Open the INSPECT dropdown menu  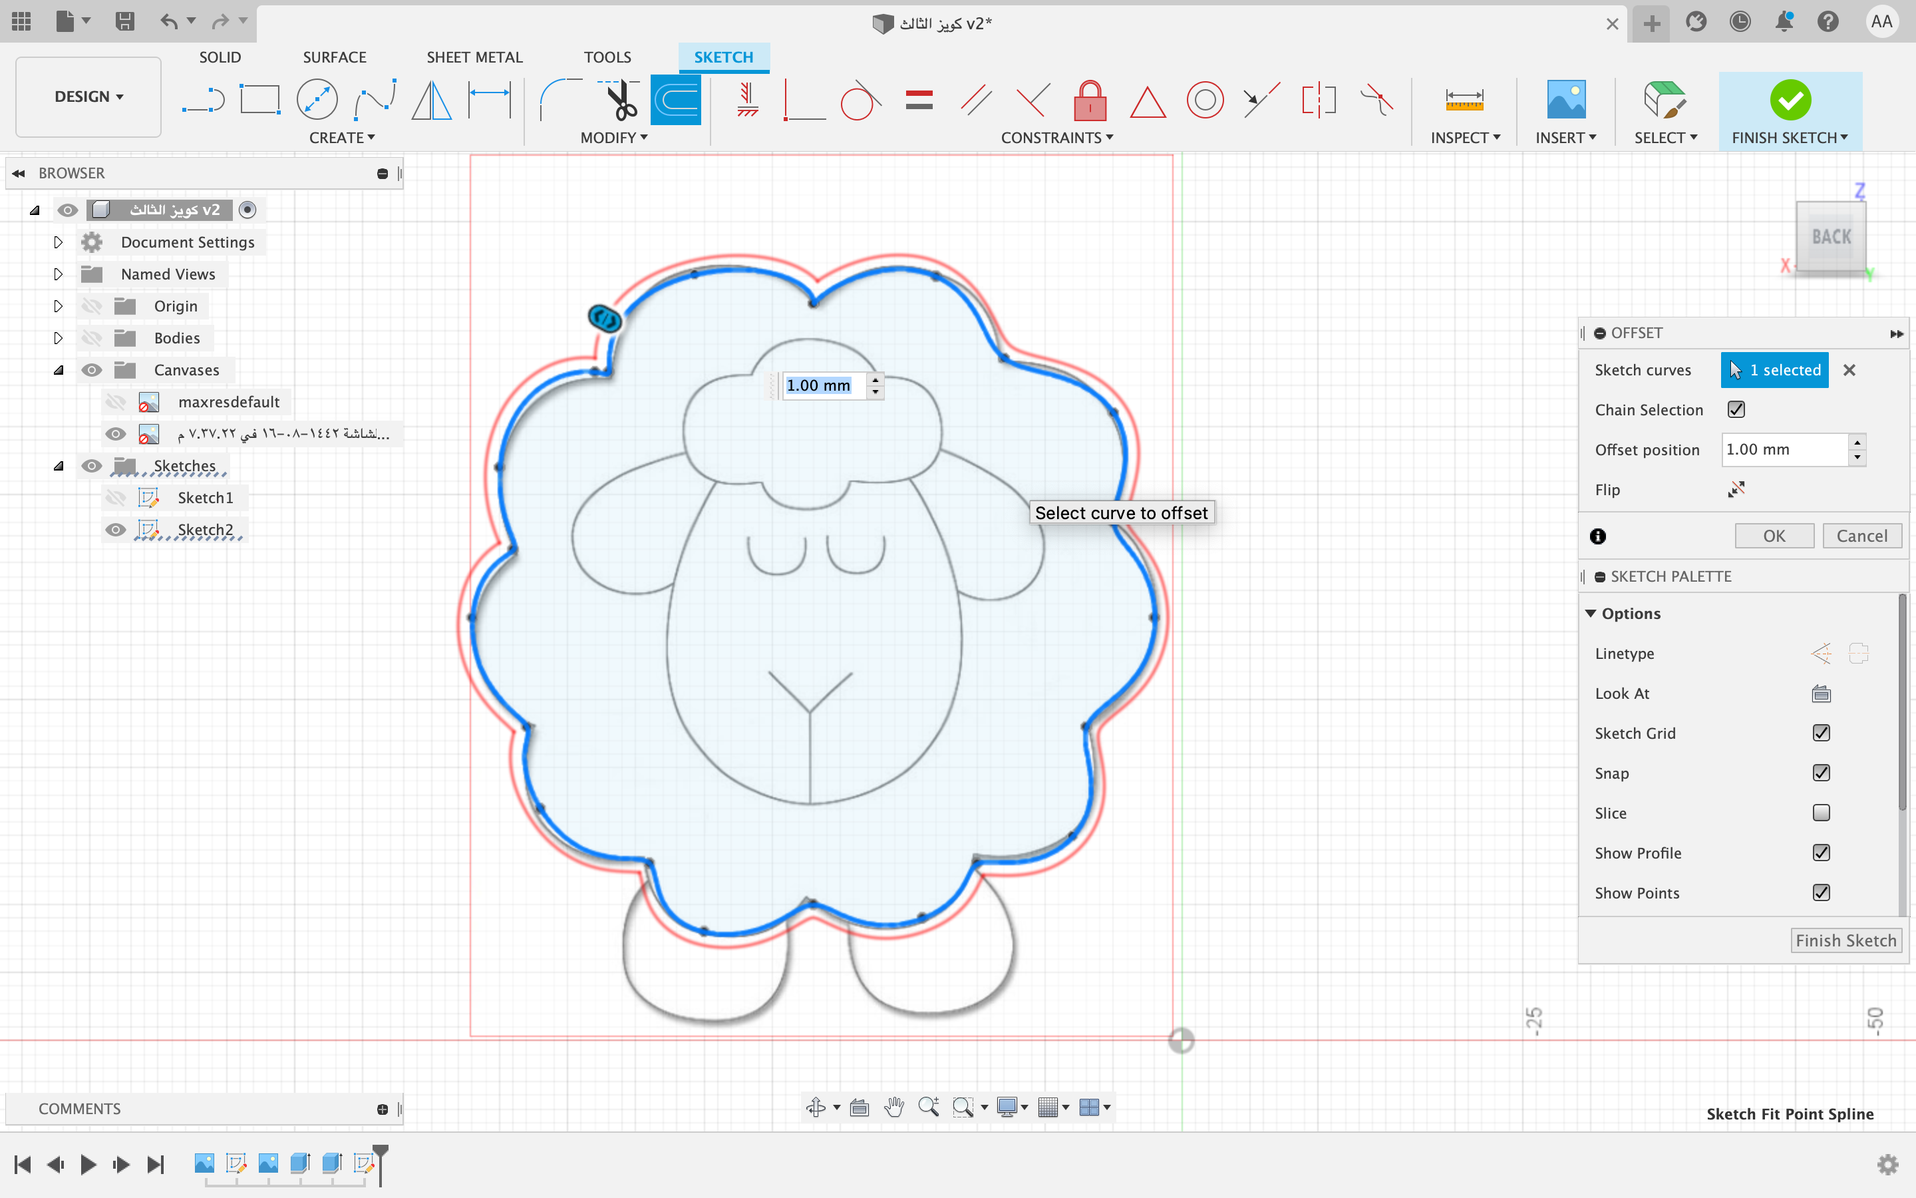(1465, 138)
